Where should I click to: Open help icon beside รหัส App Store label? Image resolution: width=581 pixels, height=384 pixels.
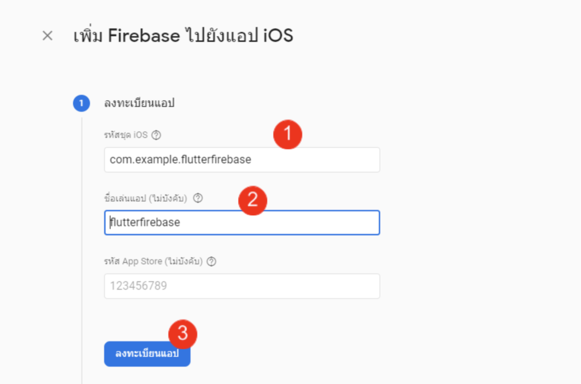pos(211,262)
